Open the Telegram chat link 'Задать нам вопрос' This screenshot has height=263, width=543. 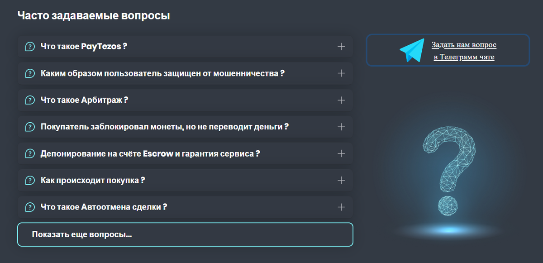(x=463, y=45)
